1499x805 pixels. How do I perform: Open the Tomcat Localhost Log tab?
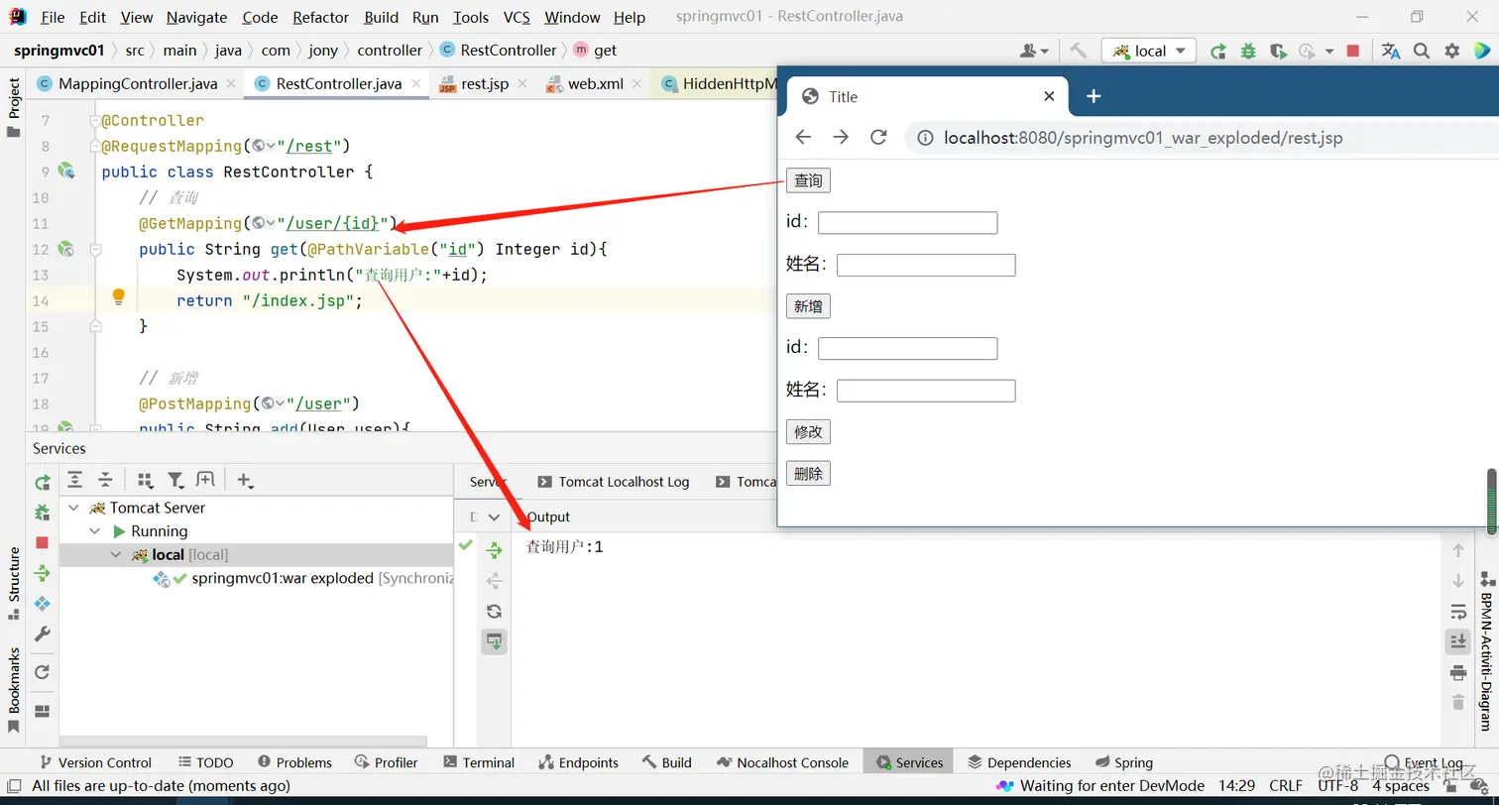click(613, 481)
